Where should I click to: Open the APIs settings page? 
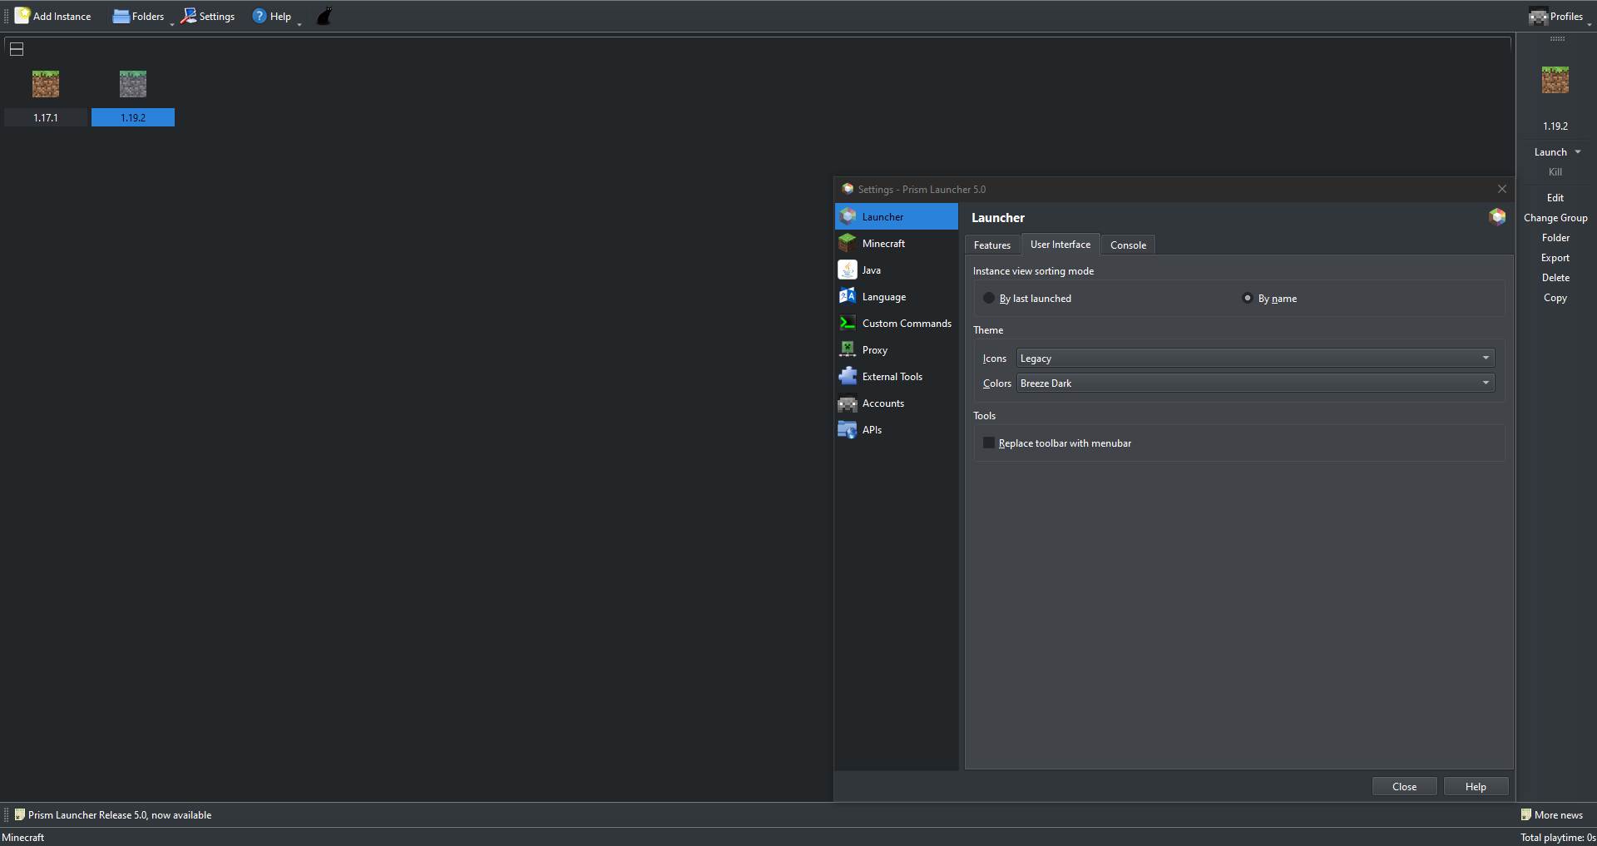[x=897, y=430]
